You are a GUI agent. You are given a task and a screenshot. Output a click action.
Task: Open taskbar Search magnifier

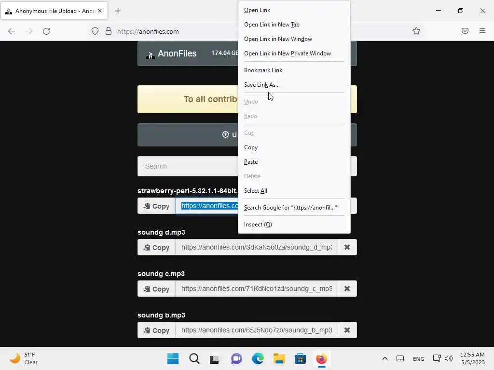pos(194,358)
